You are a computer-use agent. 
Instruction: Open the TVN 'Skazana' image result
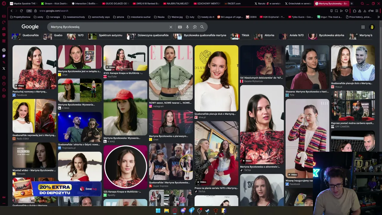pos(307,67)
